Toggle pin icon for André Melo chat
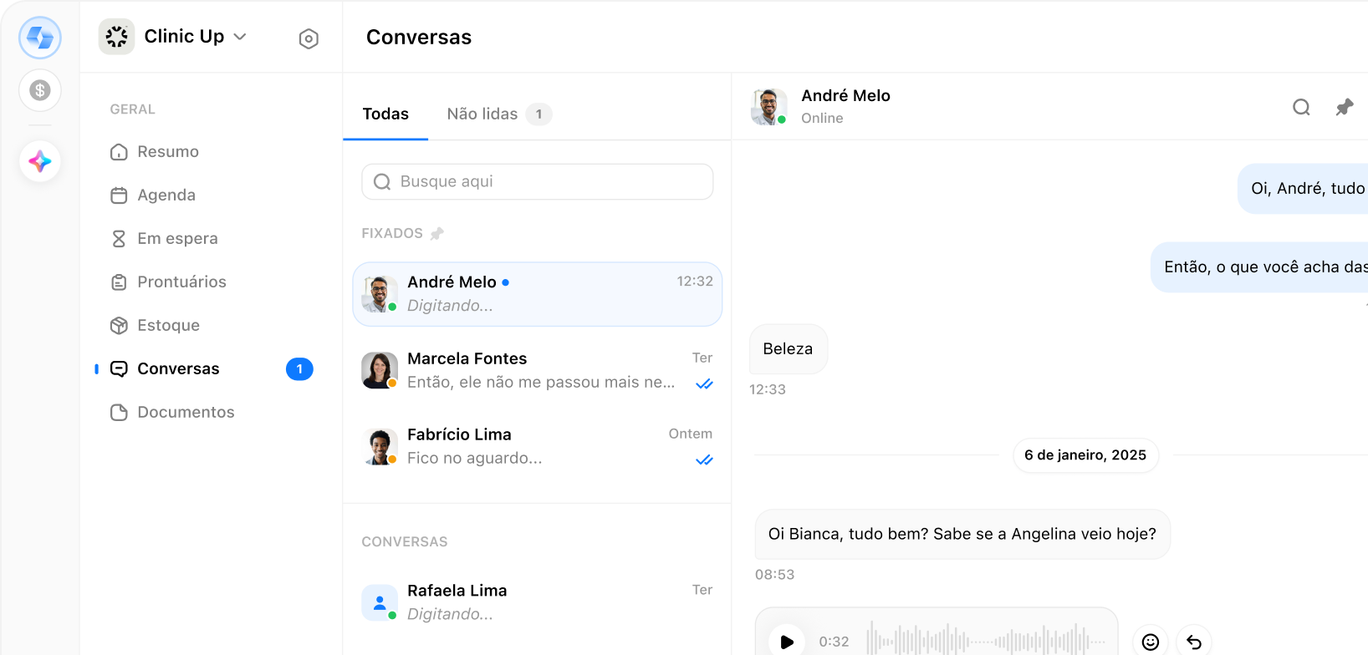The width and height of the screenshot is (1368, 655). (1344, 107)
